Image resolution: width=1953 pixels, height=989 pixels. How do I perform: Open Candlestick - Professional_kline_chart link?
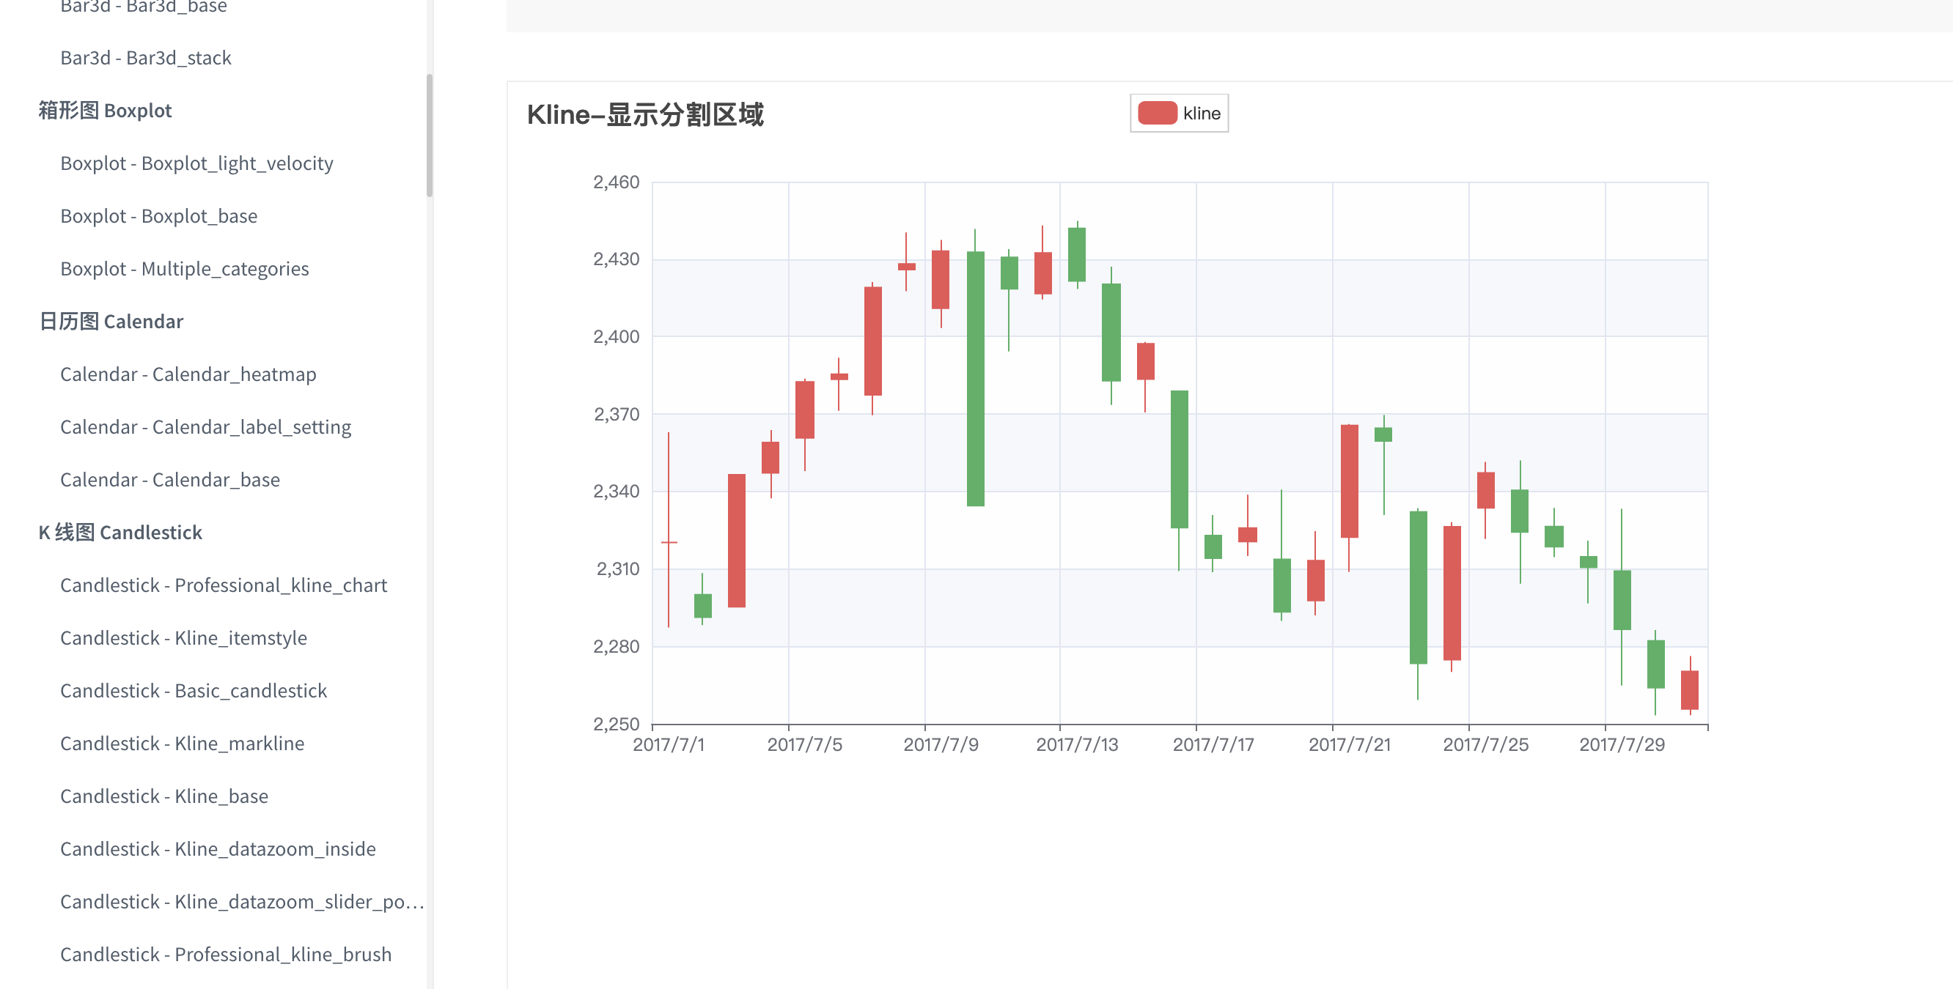[x=224, y=585]
